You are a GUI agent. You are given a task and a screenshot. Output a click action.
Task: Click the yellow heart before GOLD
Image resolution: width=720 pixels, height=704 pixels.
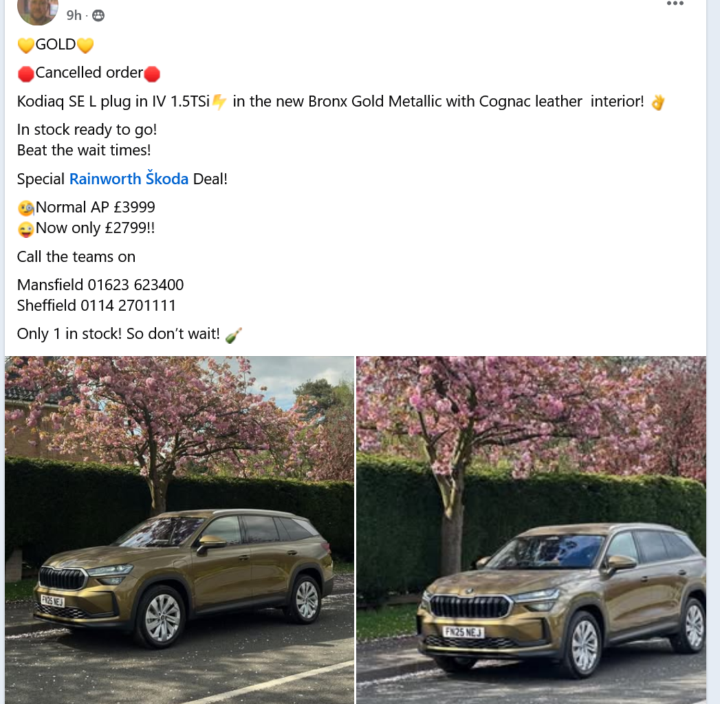tap(25, 45)
